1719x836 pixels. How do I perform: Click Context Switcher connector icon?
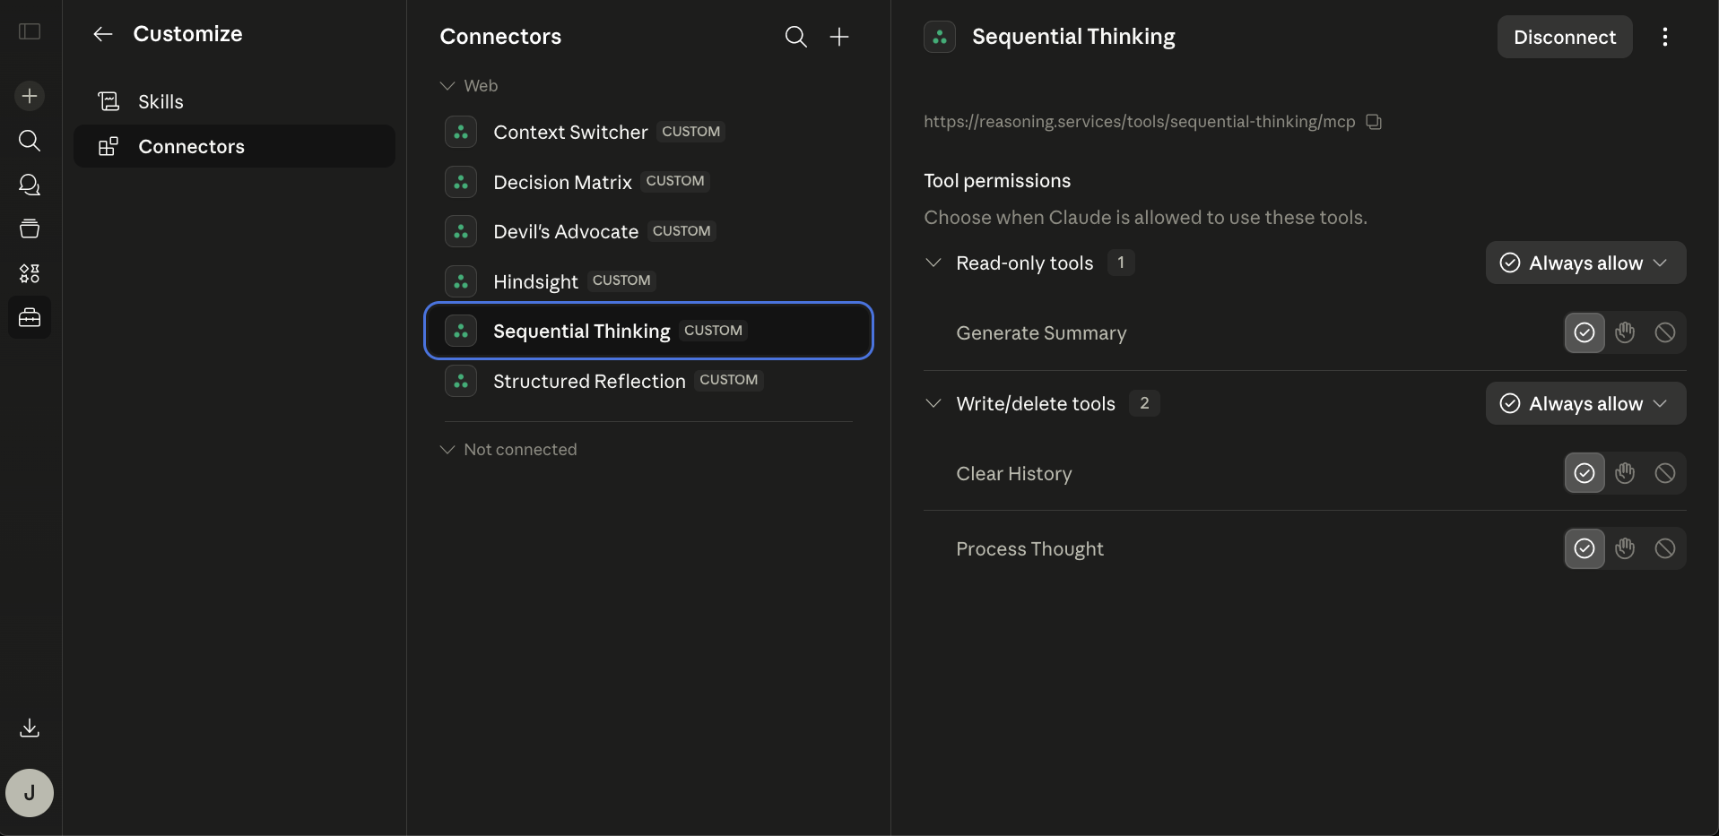pos(461,132)
